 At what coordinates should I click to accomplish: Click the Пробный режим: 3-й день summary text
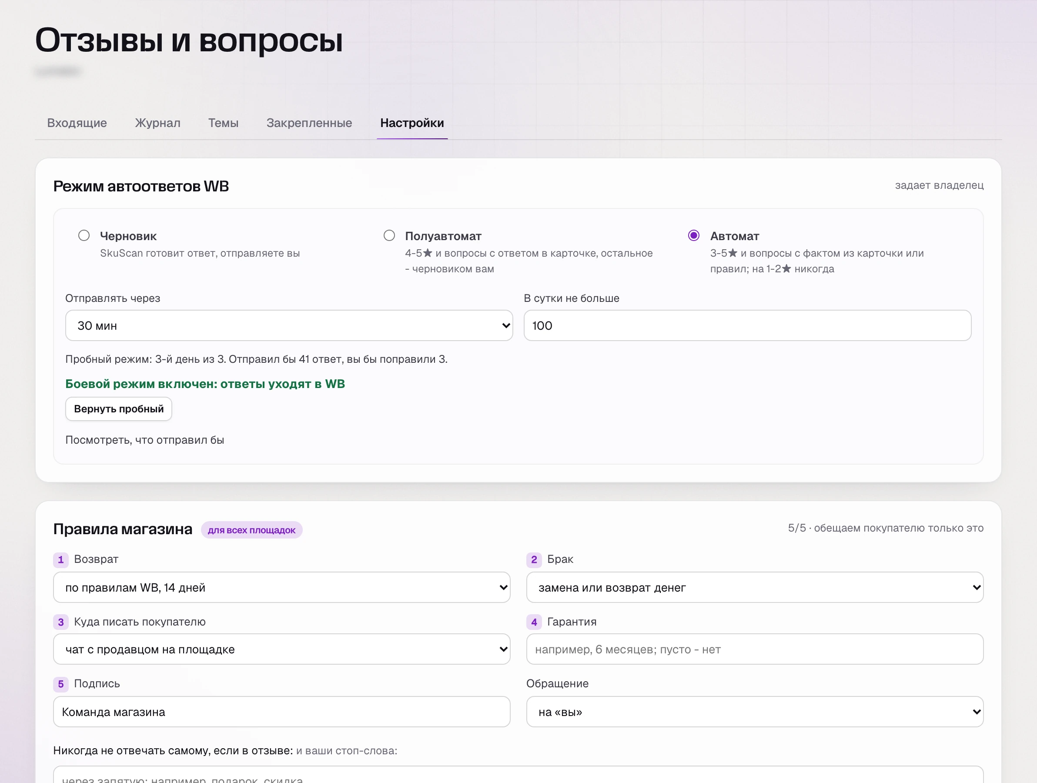point(257,359)
